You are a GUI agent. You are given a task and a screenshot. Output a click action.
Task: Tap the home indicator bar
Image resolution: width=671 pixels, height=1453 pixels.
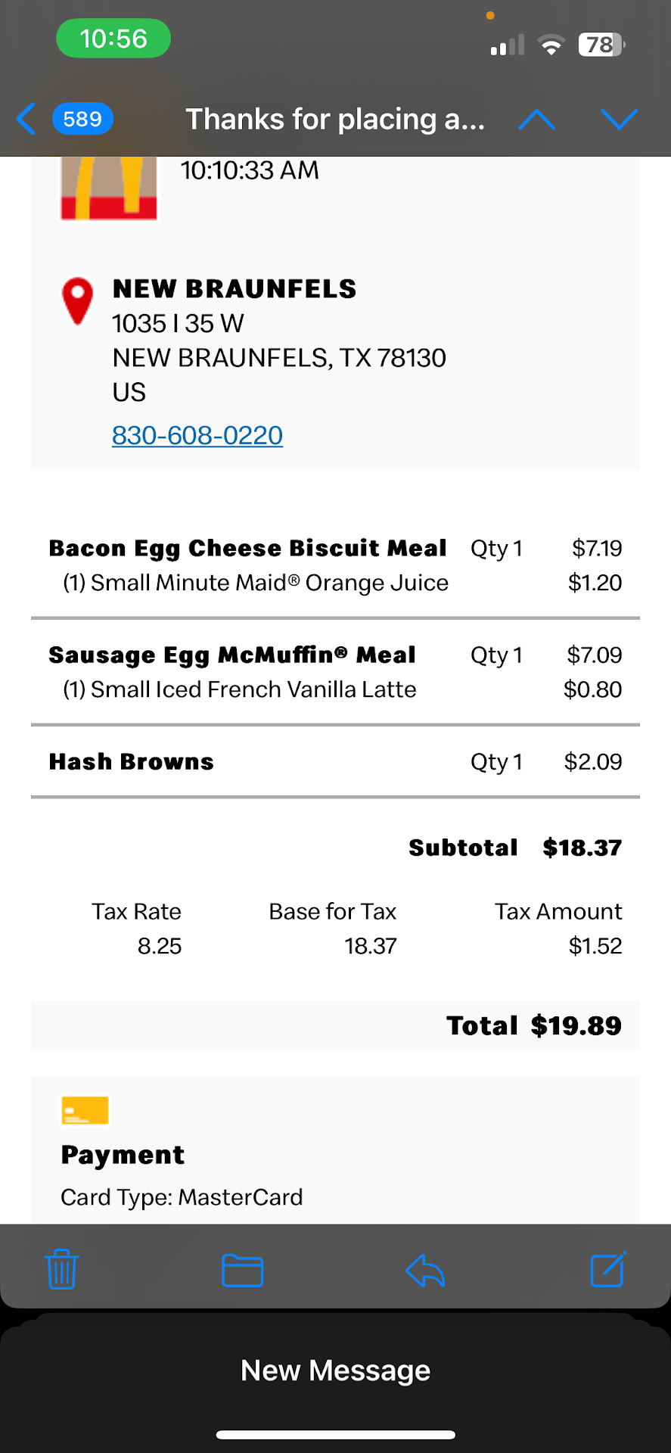pos(335,1434)
